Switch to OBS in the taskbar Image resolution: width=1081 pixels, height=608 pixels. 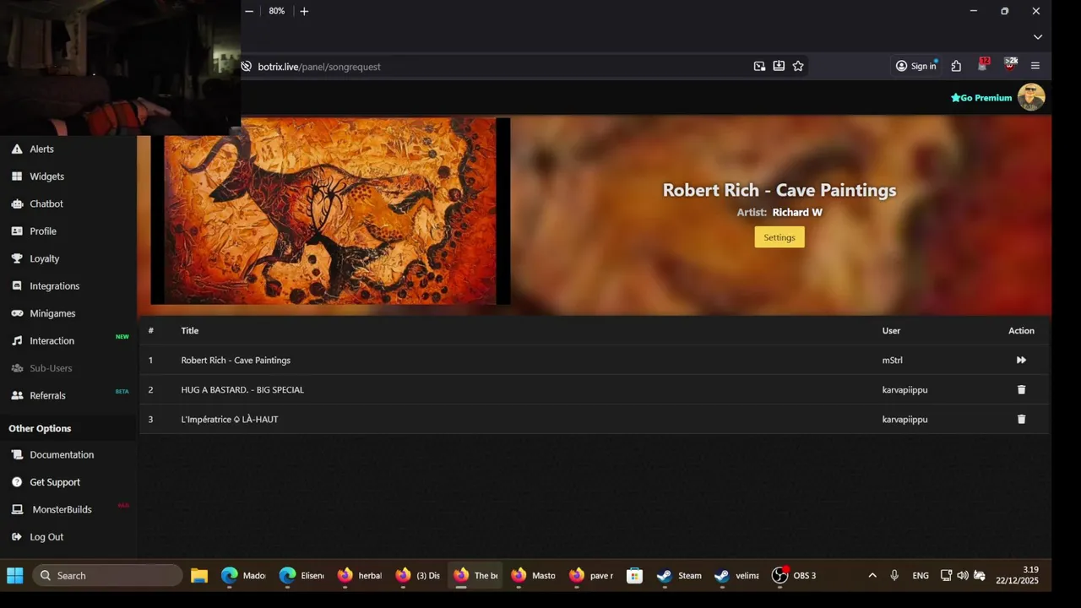pyautogui.click(x=795, y=576)
